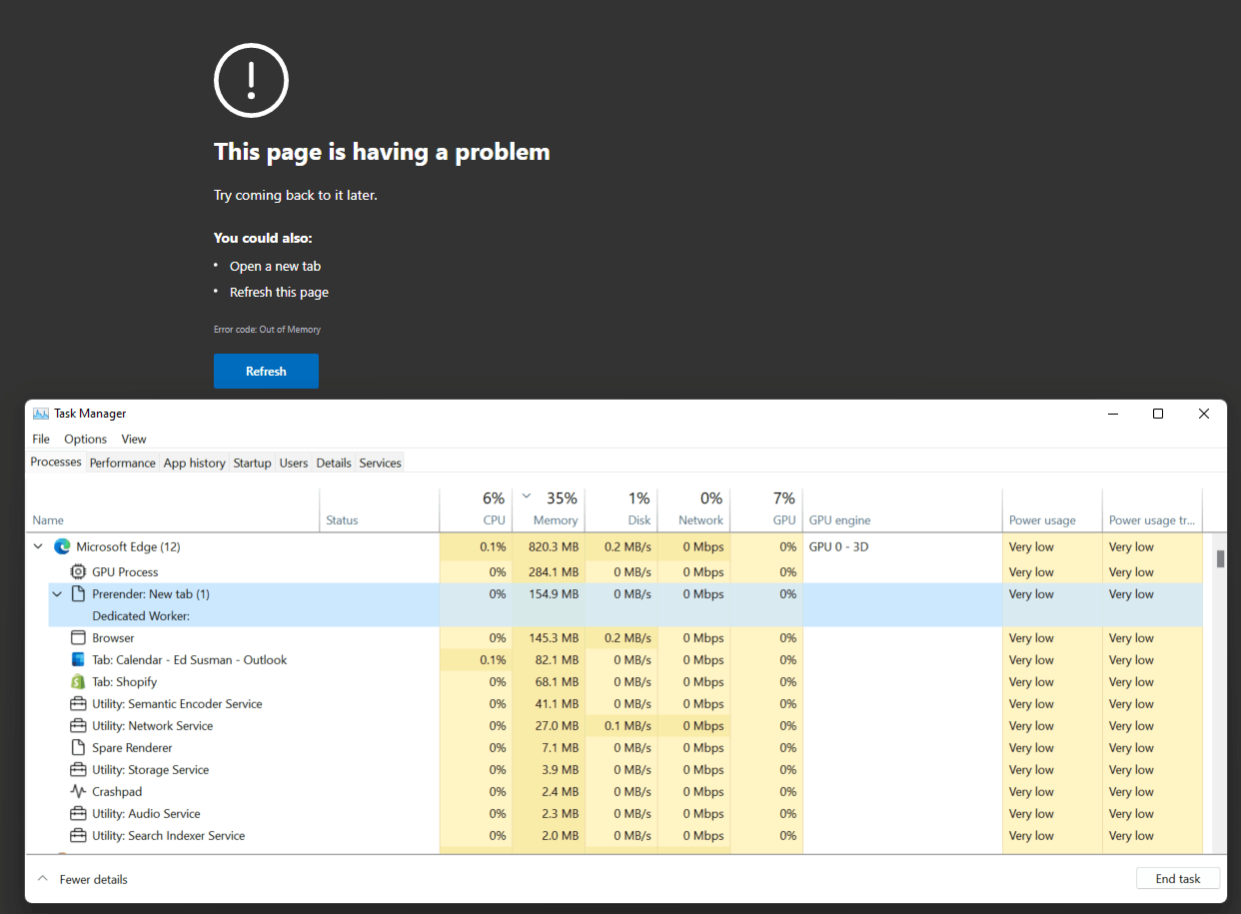Click the Audio Service utility icon
The image size is (1241, 914).
click(77, 813)
